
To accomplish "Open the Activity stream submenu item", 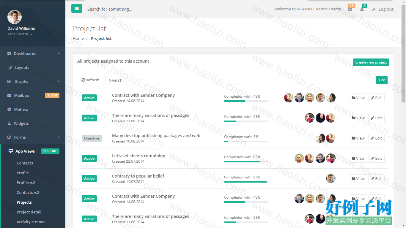I will 31,222.
